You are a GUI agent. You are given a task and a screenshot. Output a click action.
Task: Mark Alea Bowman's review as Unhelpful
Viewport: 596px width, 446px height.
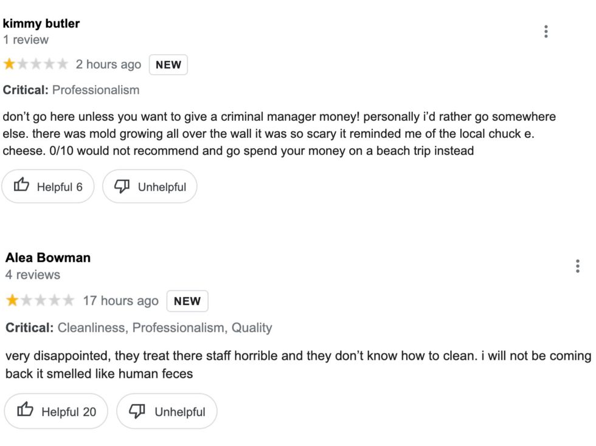click(167, 411)
